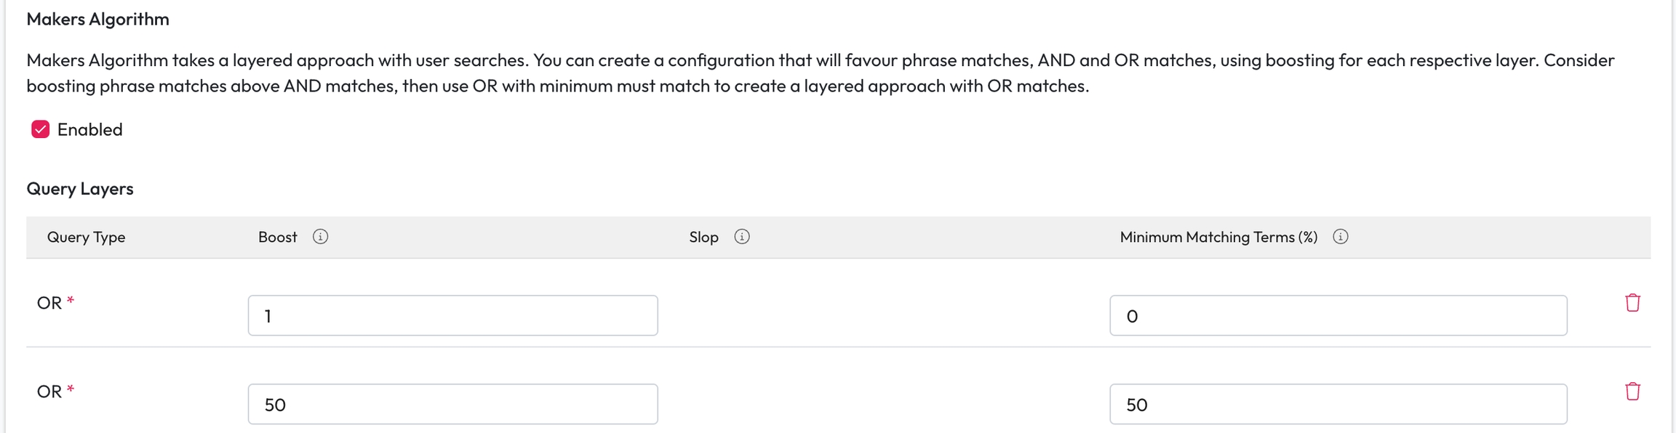Click the Minimum Matching Terms (%) header text
1676x433 pixels.
point(1218,237)
